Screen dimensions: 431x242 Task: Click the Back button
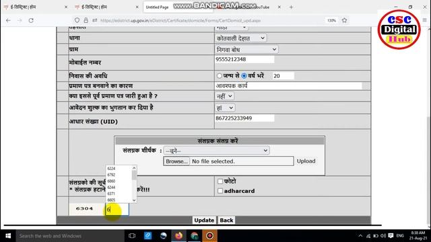(226, 220)
